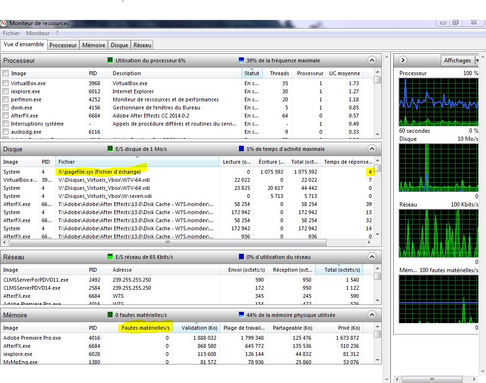This screenshot has width=486, height=383.
Task: Collapse the Processeur section
Action: coord(372,60)
